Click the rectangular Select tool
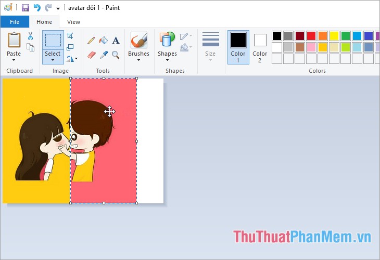 point(53,40)
